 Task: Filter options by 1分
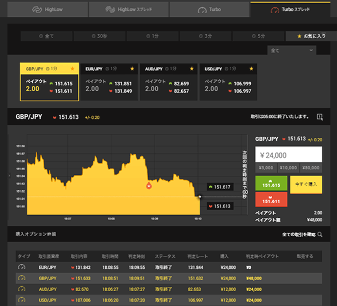[x=152, y=36]
